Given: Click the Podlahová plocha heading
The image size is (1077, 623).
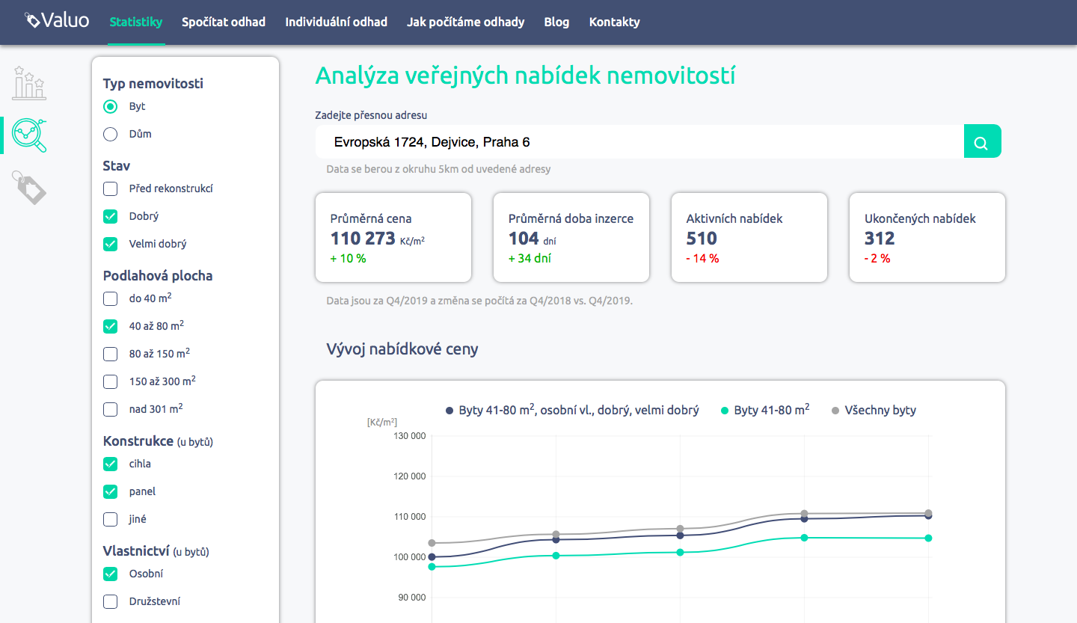Looking at the screenshot, I should coord(158,276).
